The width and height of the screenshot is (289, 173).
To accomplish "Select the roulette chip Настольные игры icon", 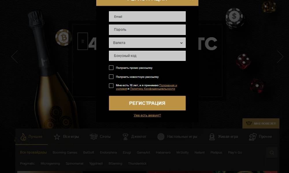I will 161,137.
